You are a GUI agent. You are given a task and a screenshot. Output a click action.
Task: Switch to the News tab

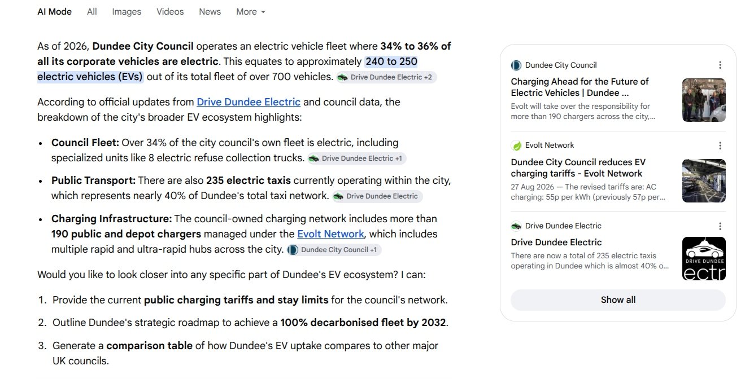coord(210,12)
